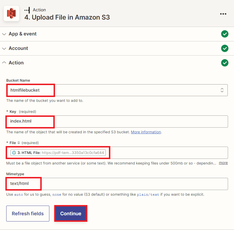Select the 3. HTML File mapped value
Screen dimensions: 234x230
pyautogui.click(x=58, y=153)
